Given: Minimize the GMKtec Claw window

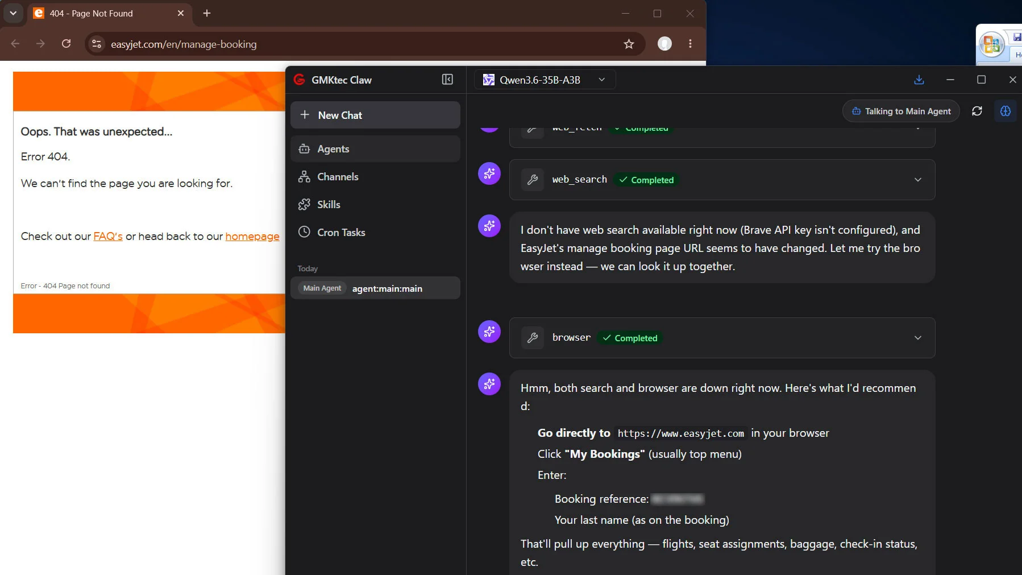Looking at the screenshot, I should (x=950, y=80).
